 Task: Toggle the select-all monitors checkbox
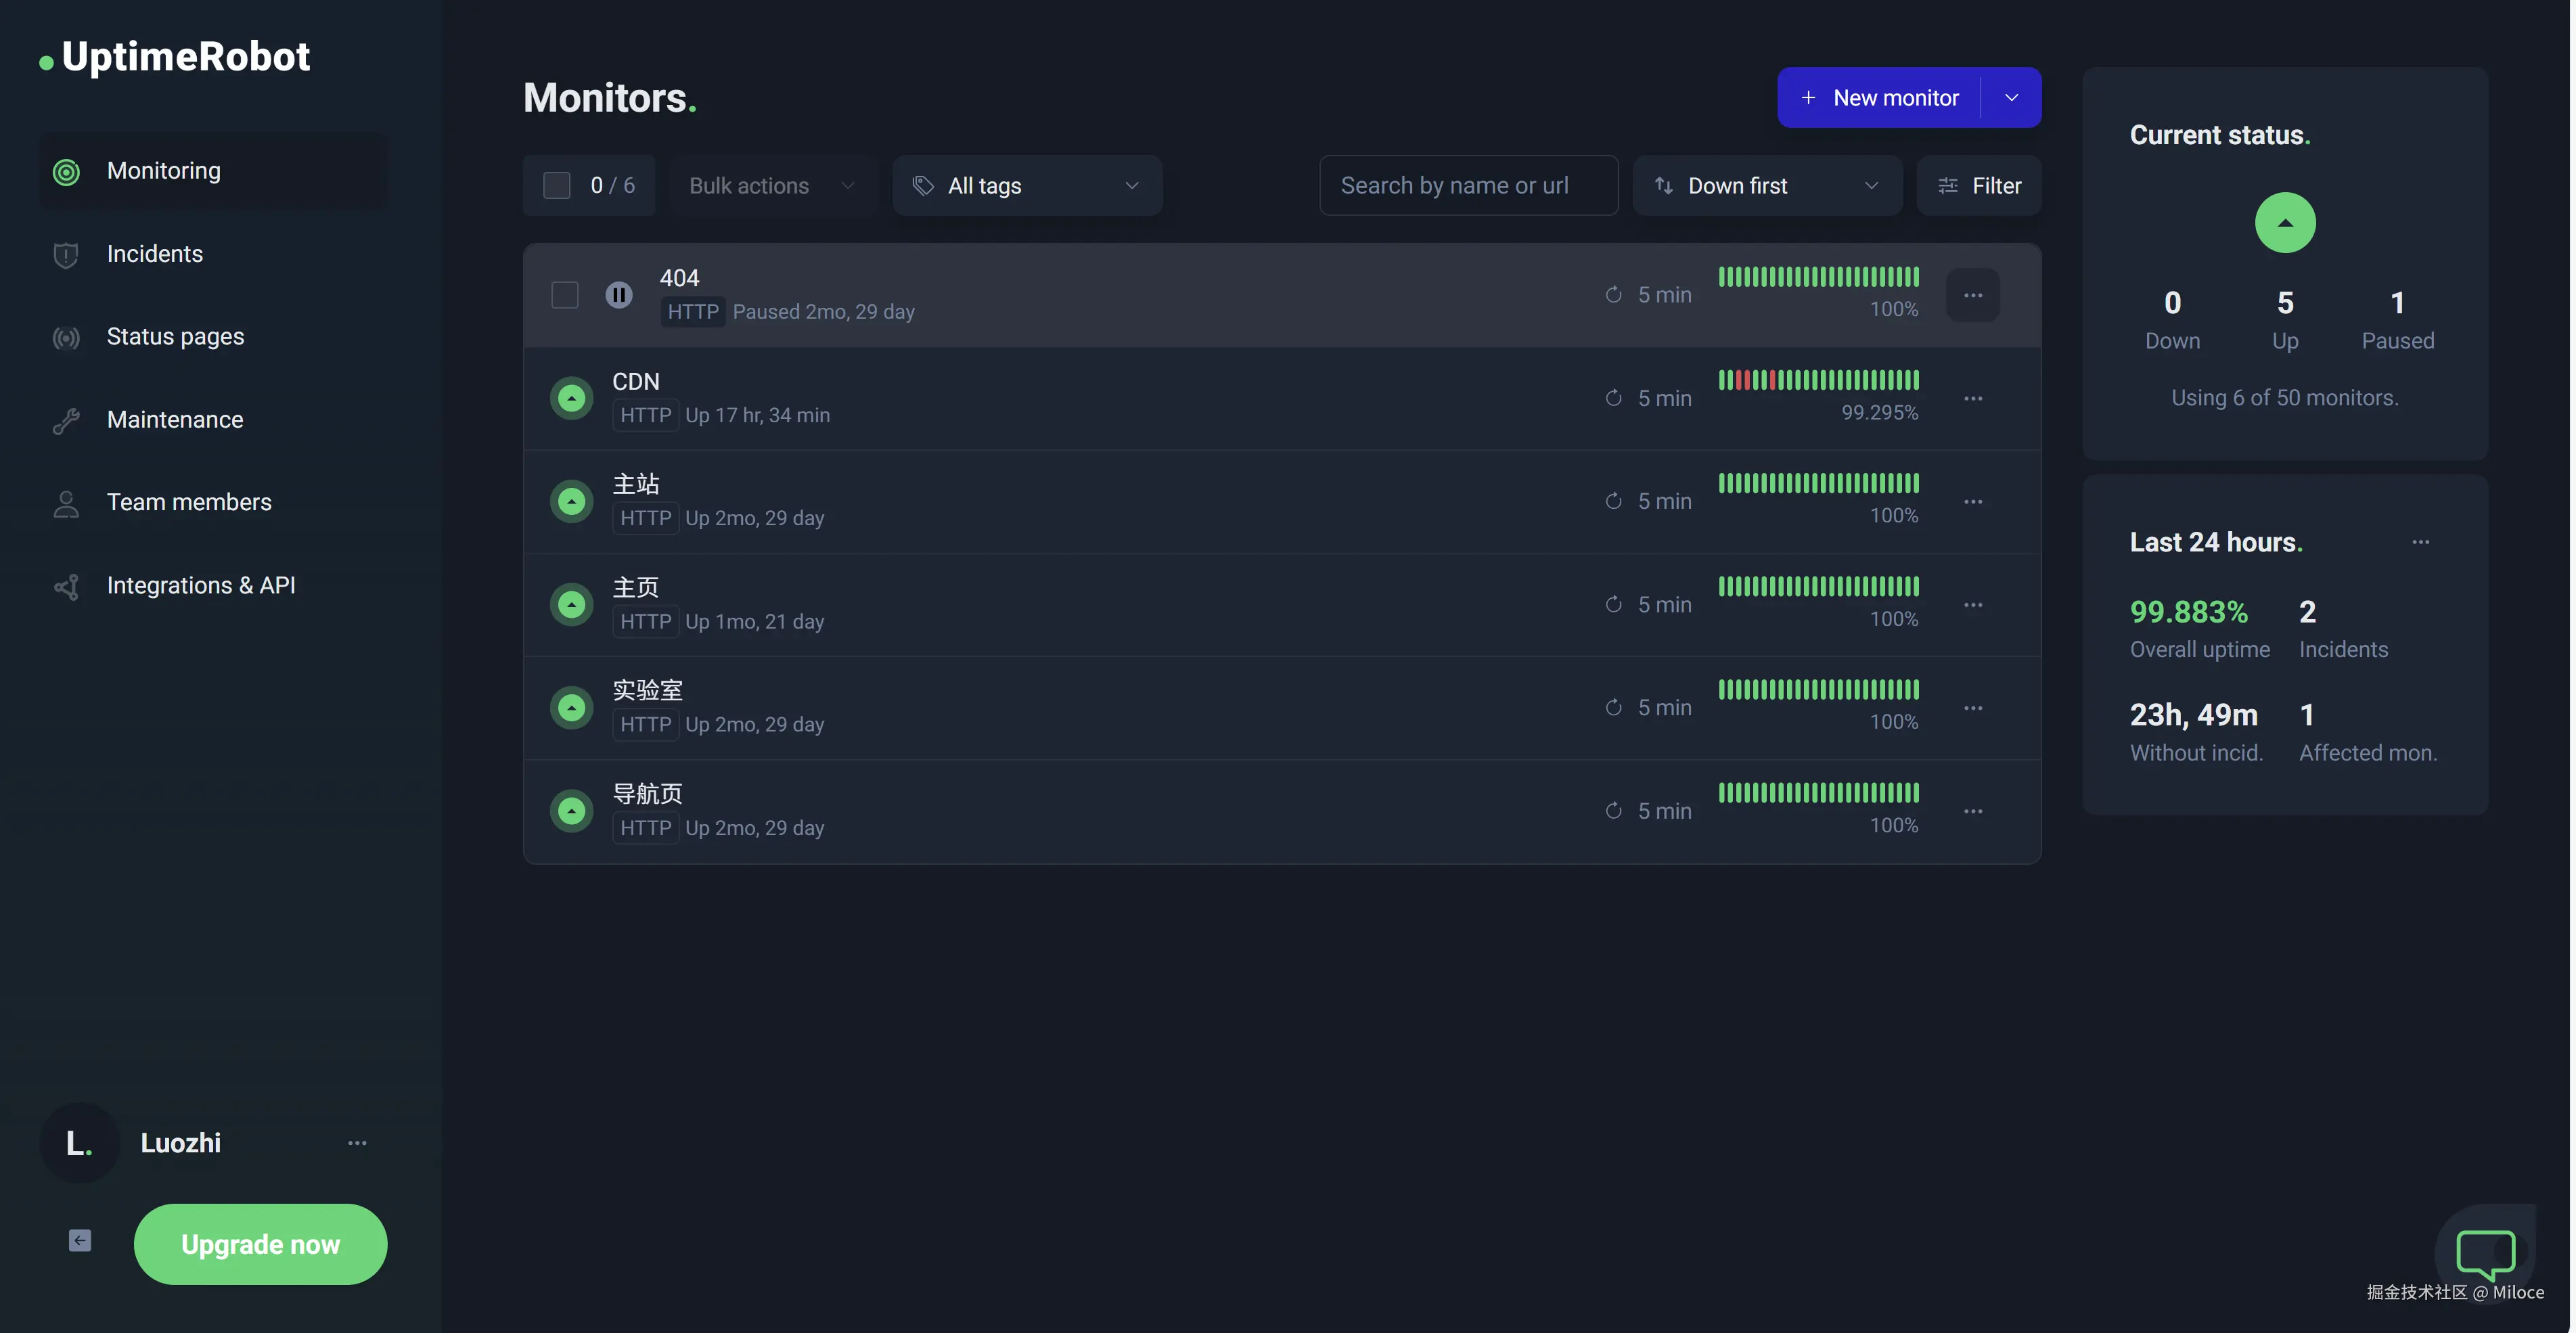(x=557, y=185)
